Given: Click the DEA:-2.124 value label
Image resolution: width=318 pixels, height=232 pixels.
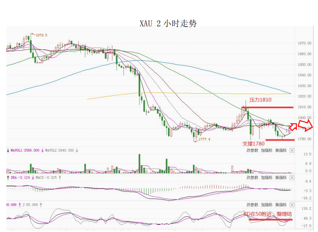Looking at the screenshot, I should (x=20, y=178).
